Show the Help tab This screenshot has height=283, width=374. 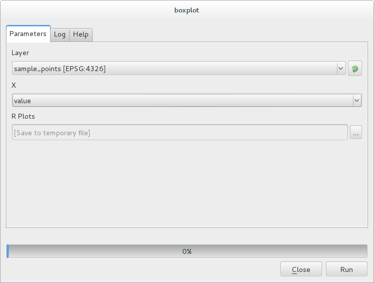pyautogui.click(x=81, y=35)
